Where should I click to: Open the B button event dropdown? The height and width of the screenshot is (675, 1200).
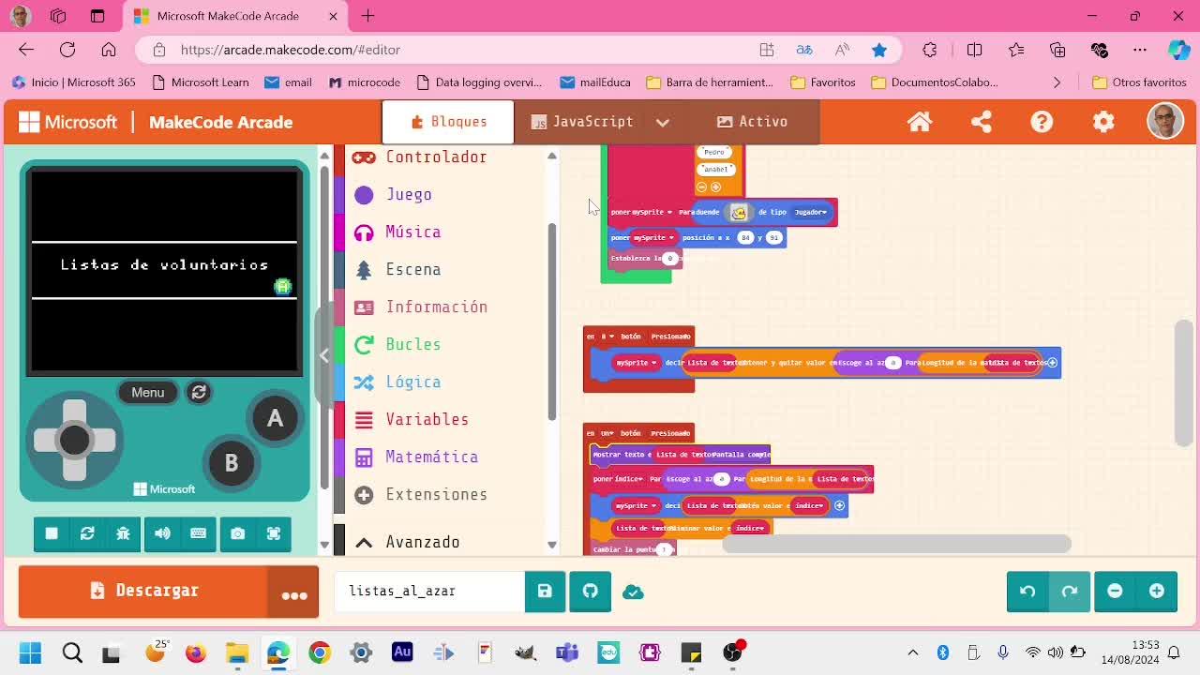(x=607, y=337)
